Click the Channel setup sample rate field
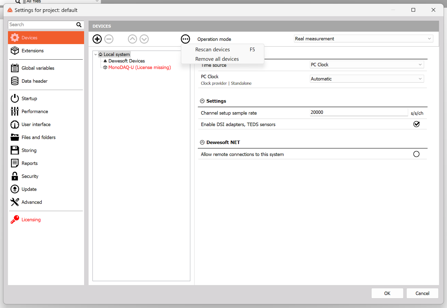The height and width of the screenshot is (308, 447). pos(359,112)
